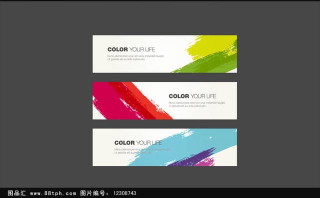Click the gray subtitle lines in green banner
The width and height of the screenshot is (320, 198).
coord(135,57)
